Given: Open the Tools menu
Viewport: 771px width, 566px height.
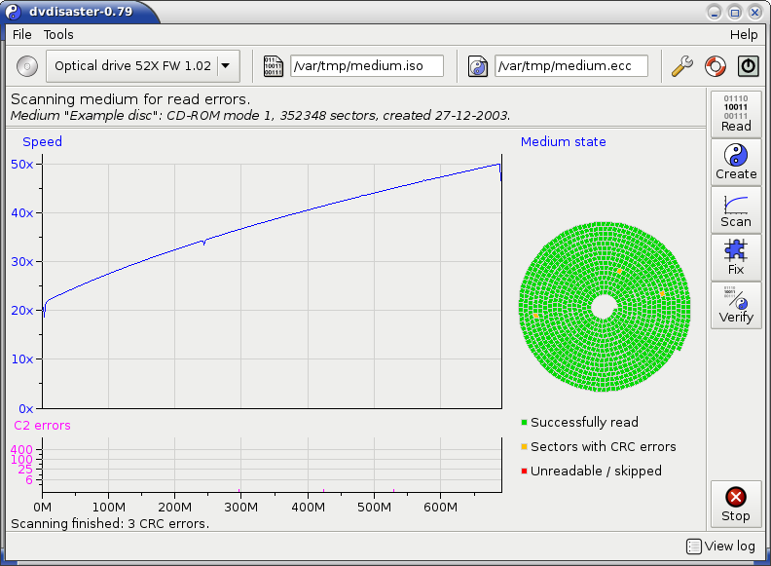Looking at the screenshot, I should click(58, 34).
